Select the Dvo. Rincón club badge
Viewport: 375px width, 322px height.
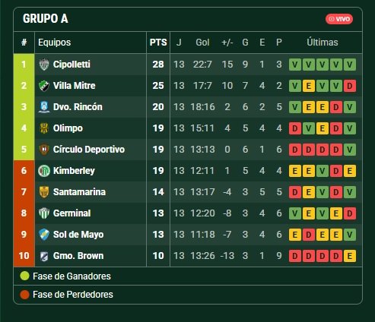tap(44, 107)
